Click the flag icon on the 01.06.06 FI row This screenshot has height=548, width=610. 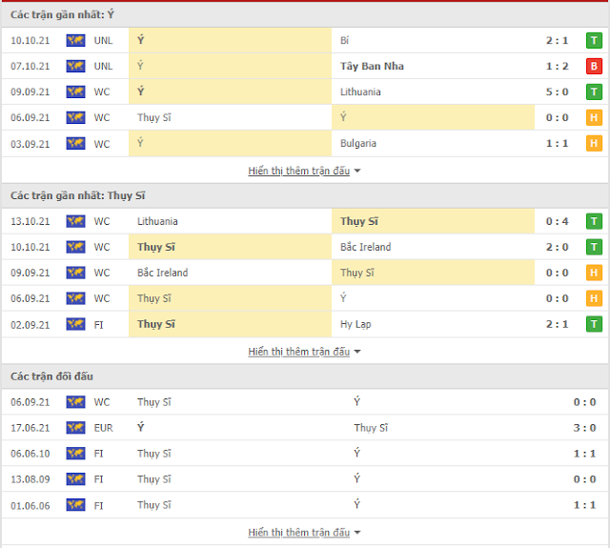click(x=75, y=505)
